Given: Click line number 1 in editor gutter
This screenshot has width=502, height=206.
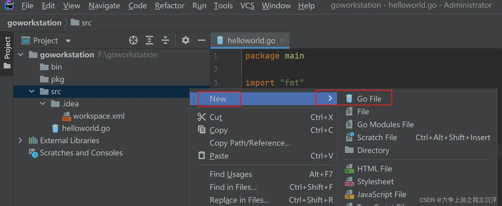Looking at the screenshot, I should click(x=215, y=56).
